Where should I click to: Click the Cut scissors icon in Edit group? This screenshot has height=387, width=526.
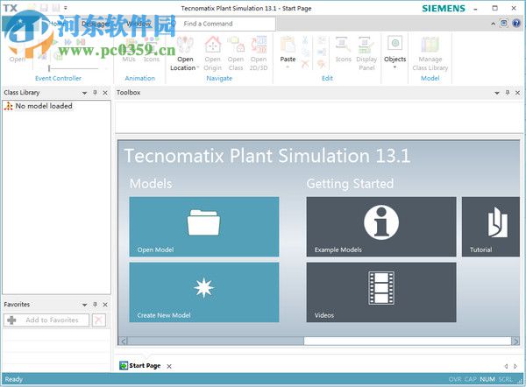click(305, 40)
